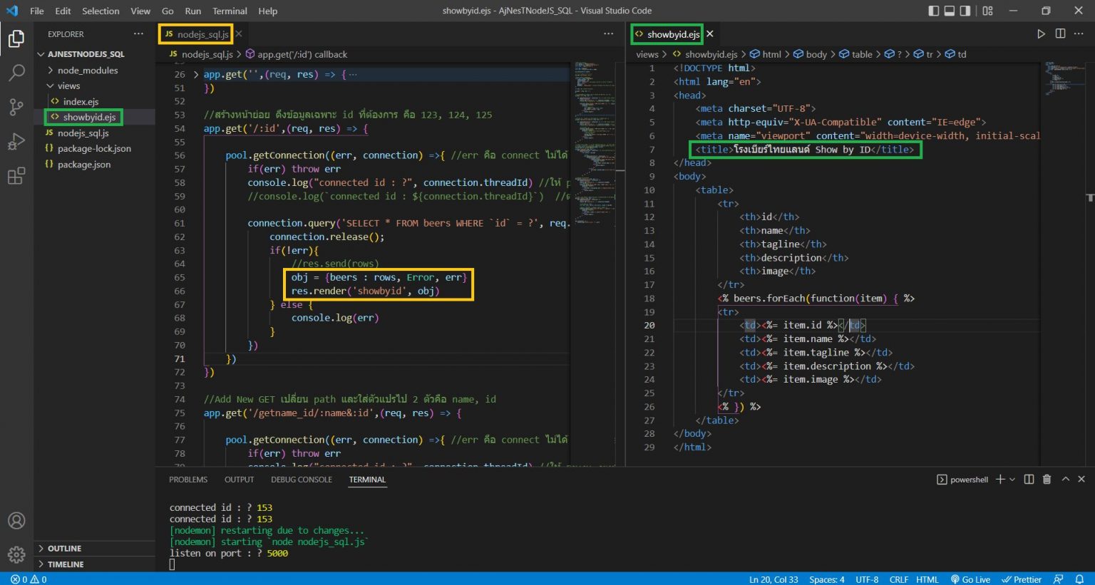Open the Search view in activity bar
The width and height of the screenshot is (1095, 585).
click(16, 73)
